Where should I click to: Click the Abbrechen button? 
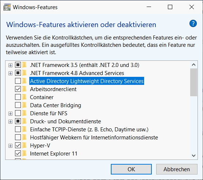177,169
